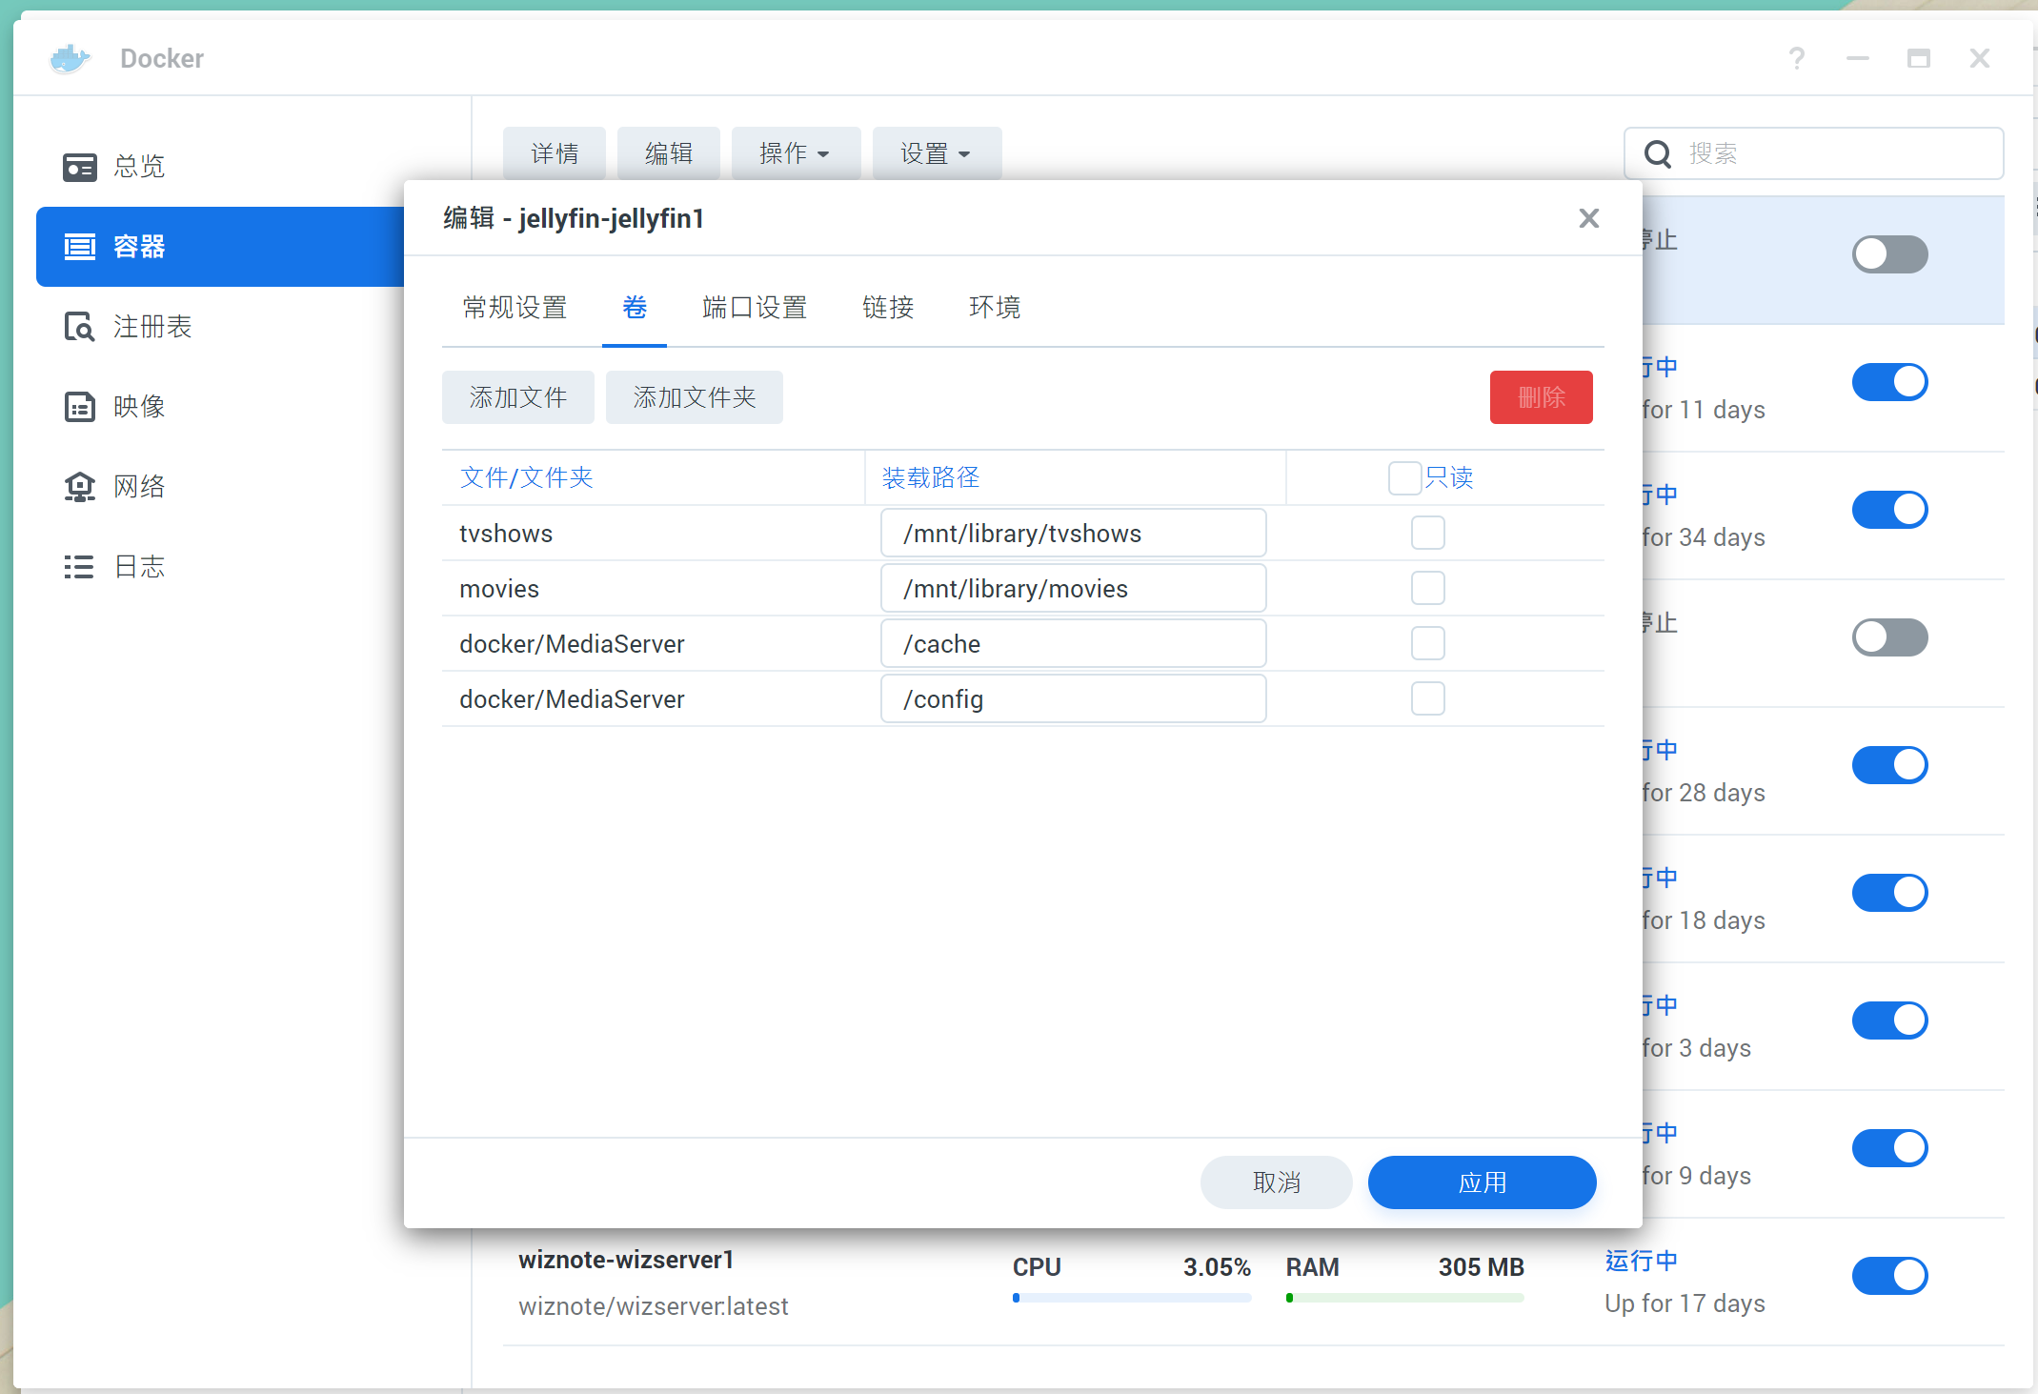Click the 应用 apply button

pyautogui.click(x=1482, y=1182)
